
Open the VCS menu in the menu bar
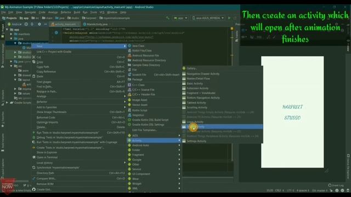pyautogui.click(x=102, y=12)
